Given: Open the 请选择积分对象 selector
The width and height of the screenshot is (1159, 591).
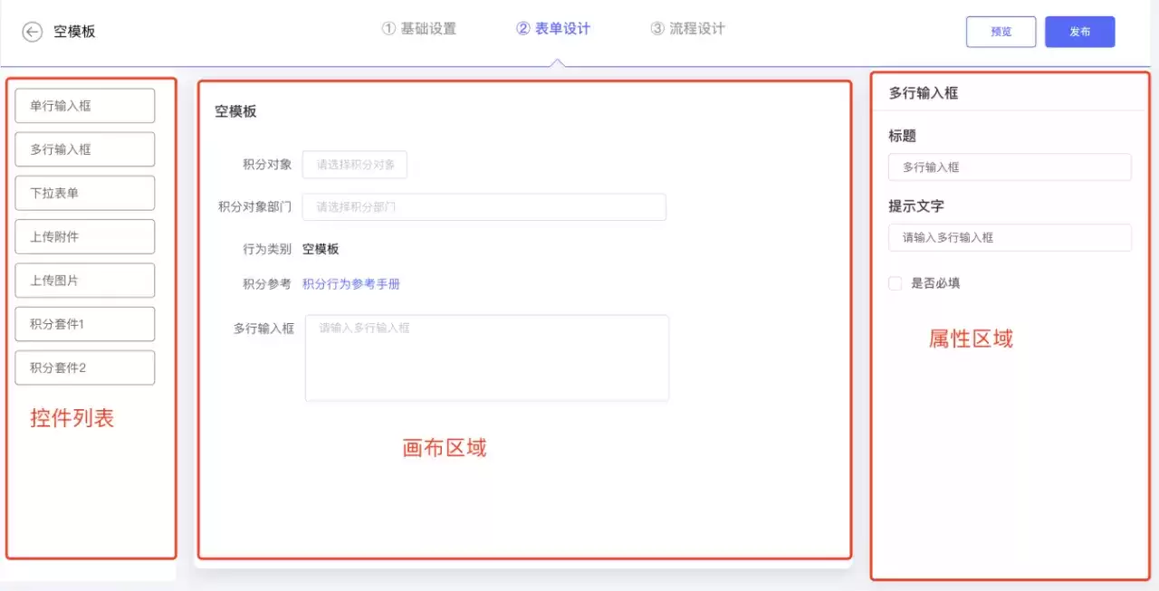Looking at the screenshot, I should pos(355,165).
